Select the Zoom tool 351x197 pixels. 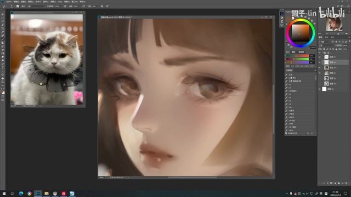tap(3, 82)
